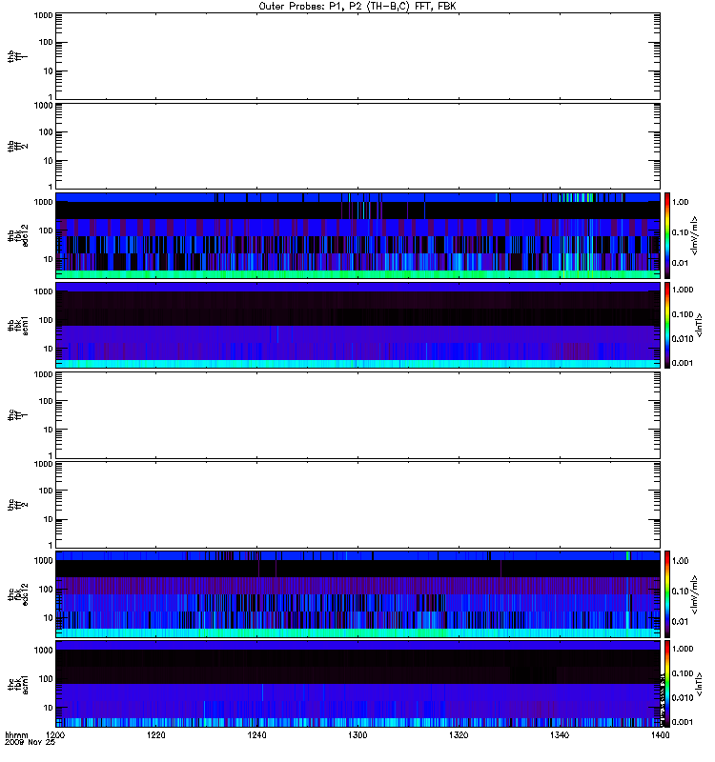Click the plot title "Outer Probes: P1, P2 (TH-B,C) FFT, FBK"
Viewport: 715px width, 762px height.
357,7
